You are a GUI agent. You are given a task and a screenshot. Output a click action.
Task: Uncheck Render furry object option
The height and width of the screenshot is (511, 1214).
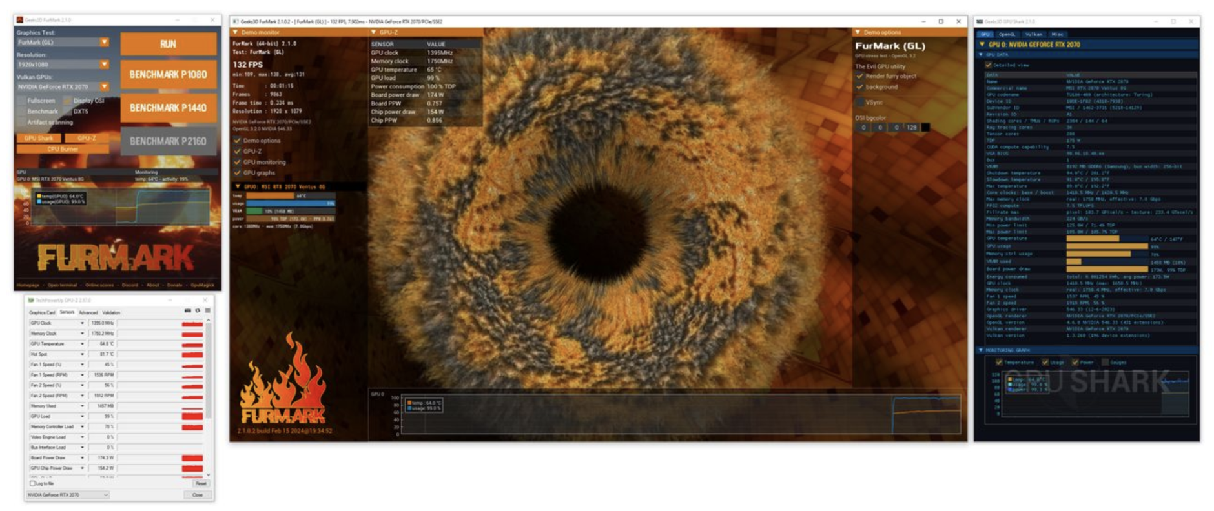click(x=860, y=76)
